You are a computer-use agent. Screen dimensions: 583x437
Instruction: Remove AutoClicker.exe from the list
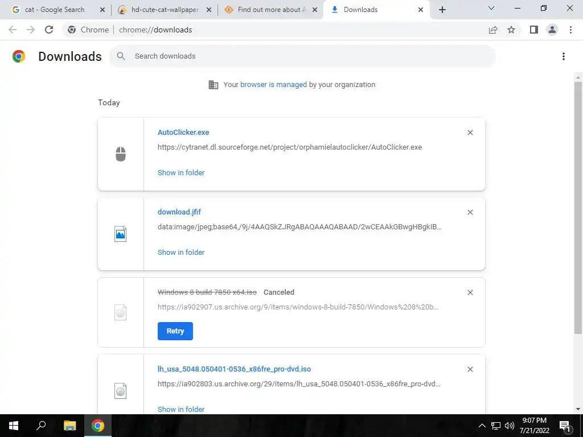[470, 133]
